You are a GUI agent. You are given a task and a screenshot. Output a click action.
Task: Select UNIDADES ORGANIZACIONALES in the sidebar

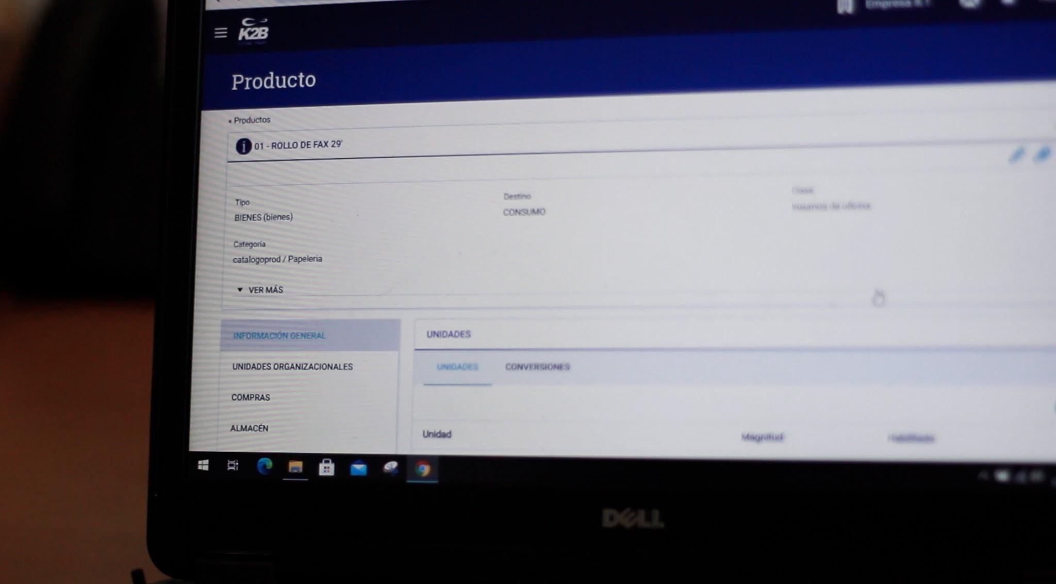pos(292,366)
